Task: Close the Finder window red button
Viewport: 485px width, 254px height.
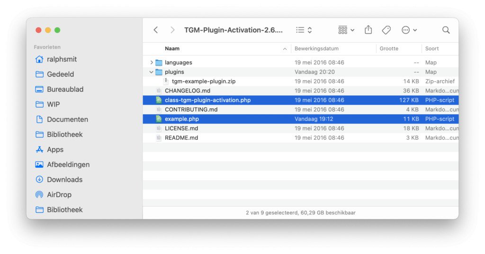Action: 38,30
